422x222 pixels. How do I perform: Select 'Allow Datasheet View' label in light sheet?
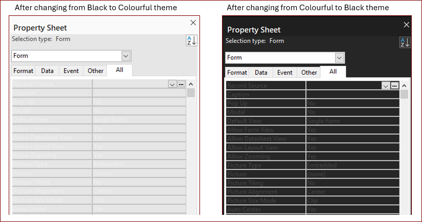43,137
